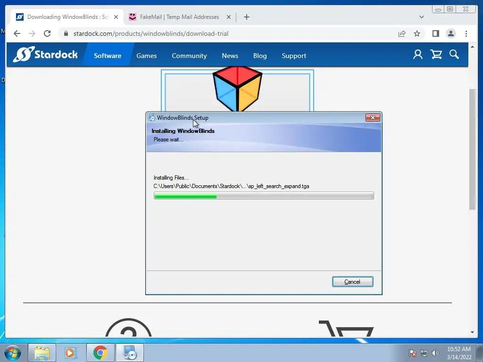Click the "Please wait..." text
The height and width of the screenshot is (362, 483).
pos(168,140)
